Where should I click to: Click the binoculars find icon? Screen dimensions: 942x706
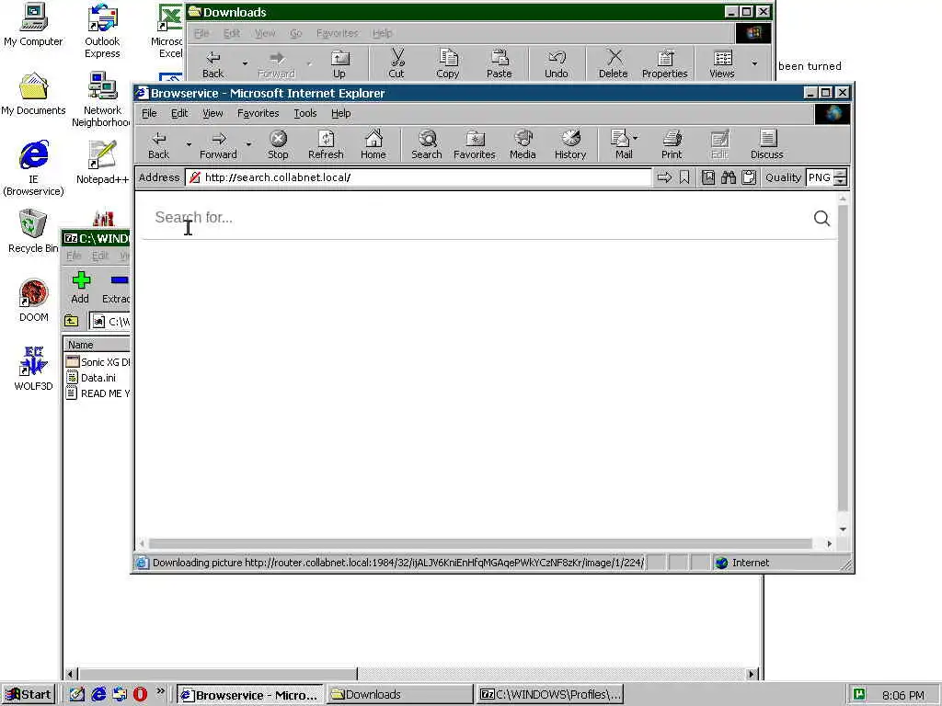[x=729, y=177]
